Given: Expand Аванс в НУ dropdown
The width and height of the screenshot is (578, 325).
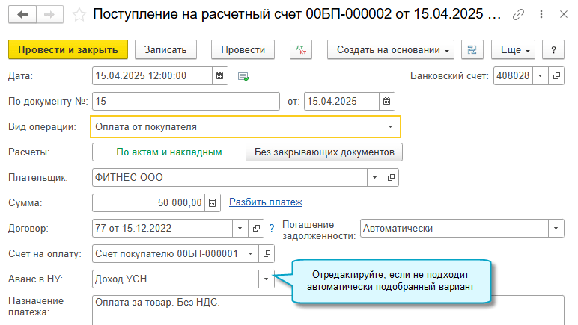Looking at the screenshot, I should tap(266, 279).
